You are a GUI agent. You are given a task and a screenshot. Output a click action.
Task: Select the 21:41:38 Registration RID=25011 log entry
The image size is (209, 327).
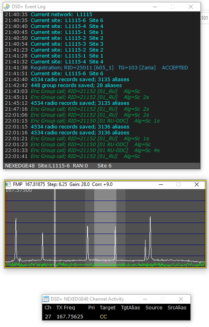[97, 67]
